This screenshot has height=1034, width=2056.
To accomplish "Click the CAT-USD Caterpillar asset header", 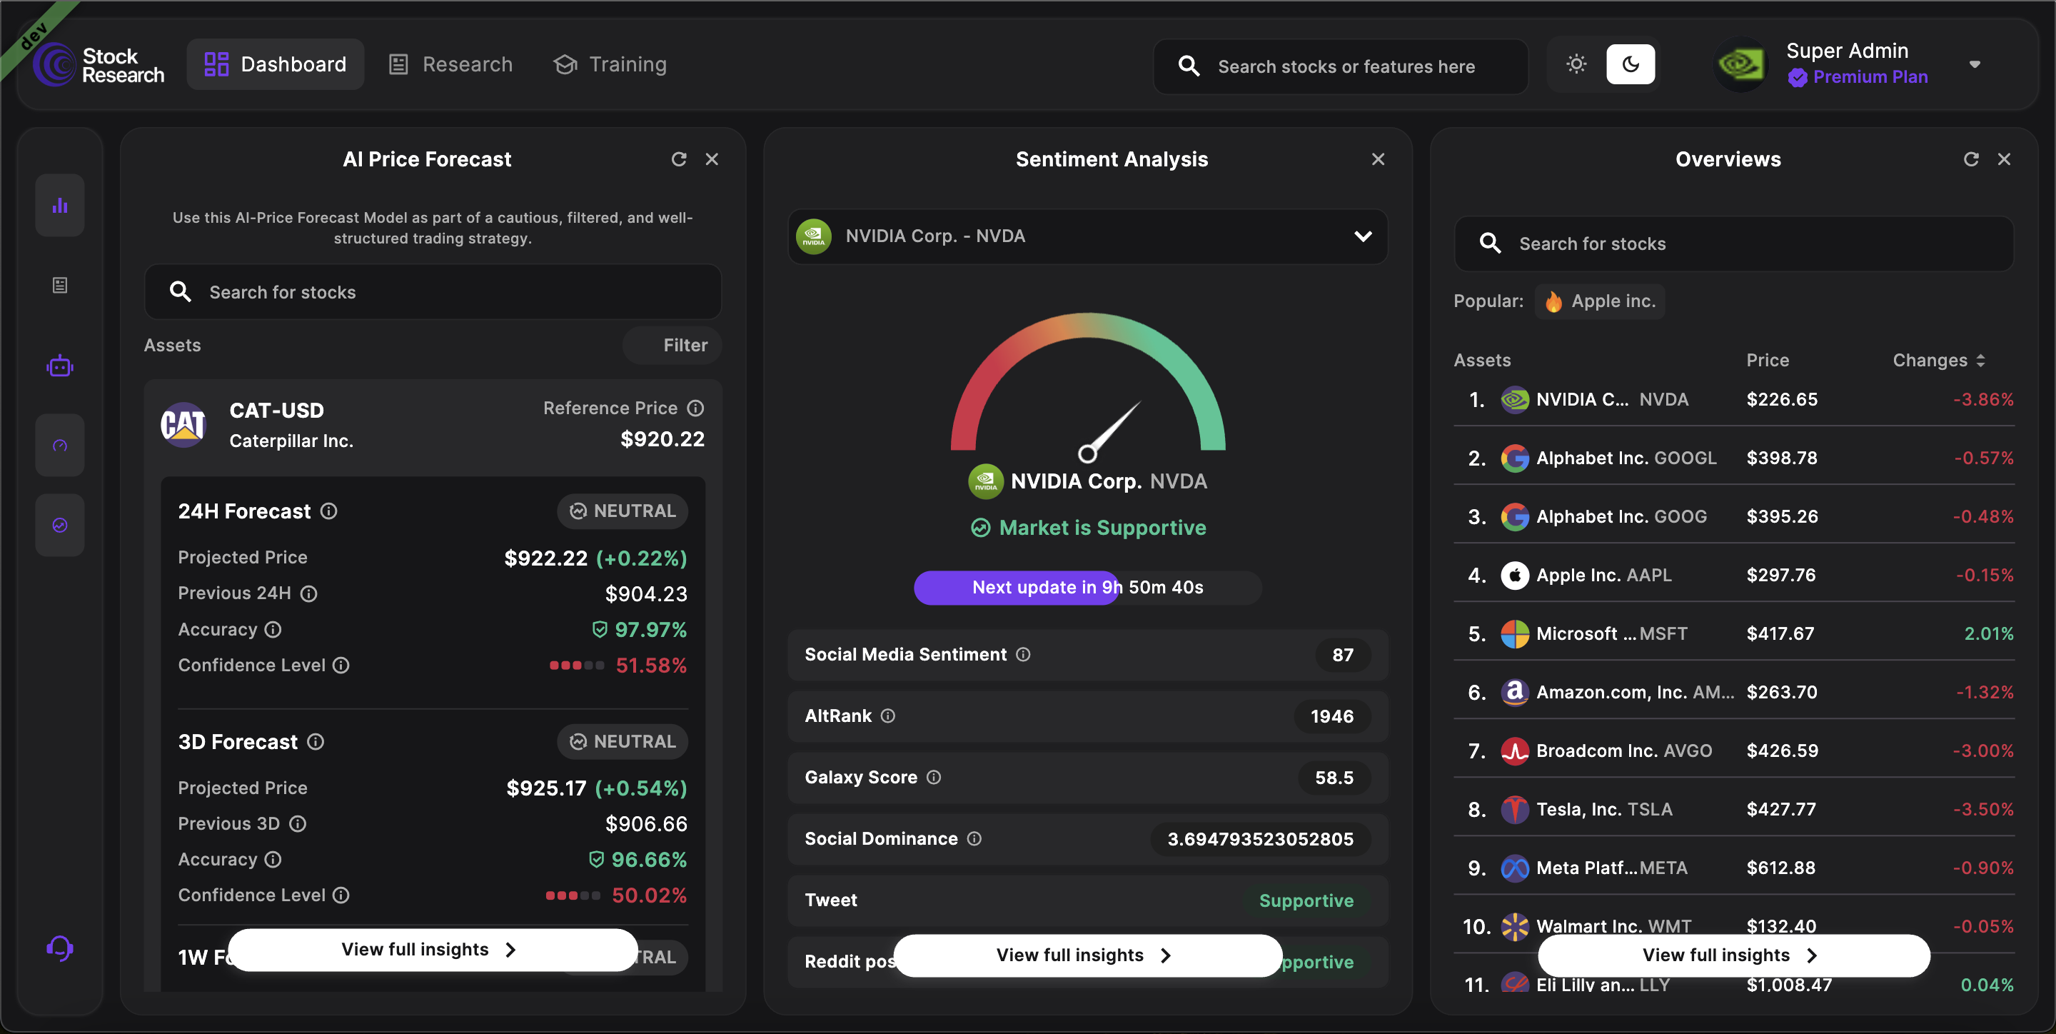I will click(x=433, y=425).
